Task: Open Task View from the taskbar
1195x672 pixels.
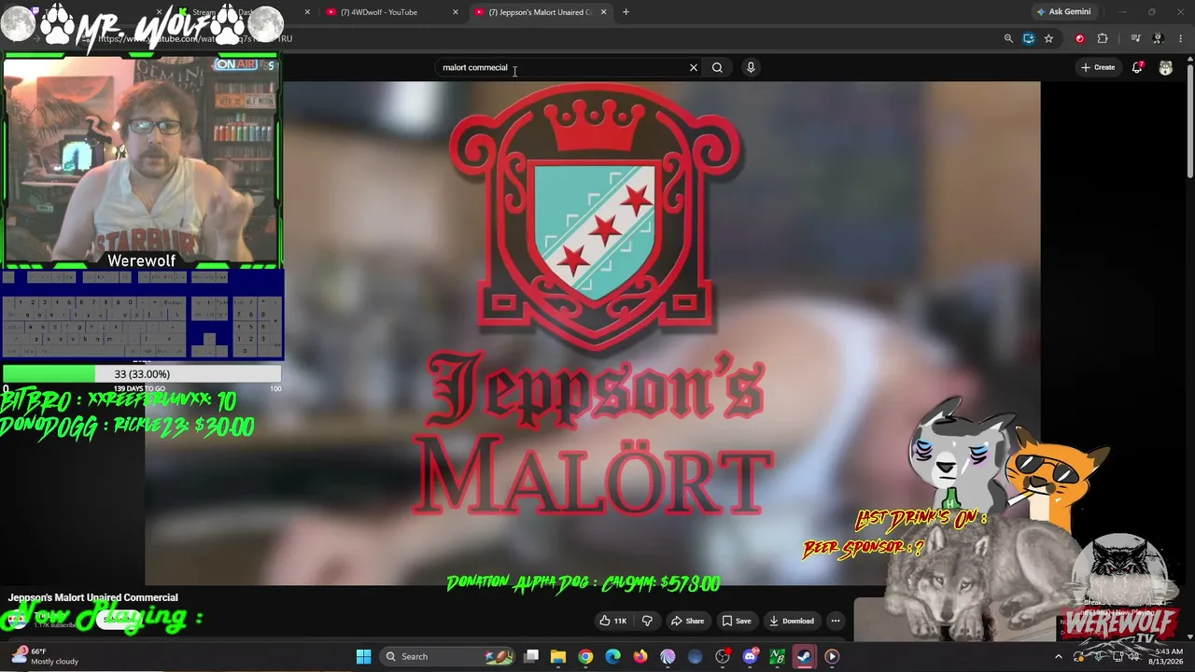Action: pyautogui.click(x=531, y=656)
